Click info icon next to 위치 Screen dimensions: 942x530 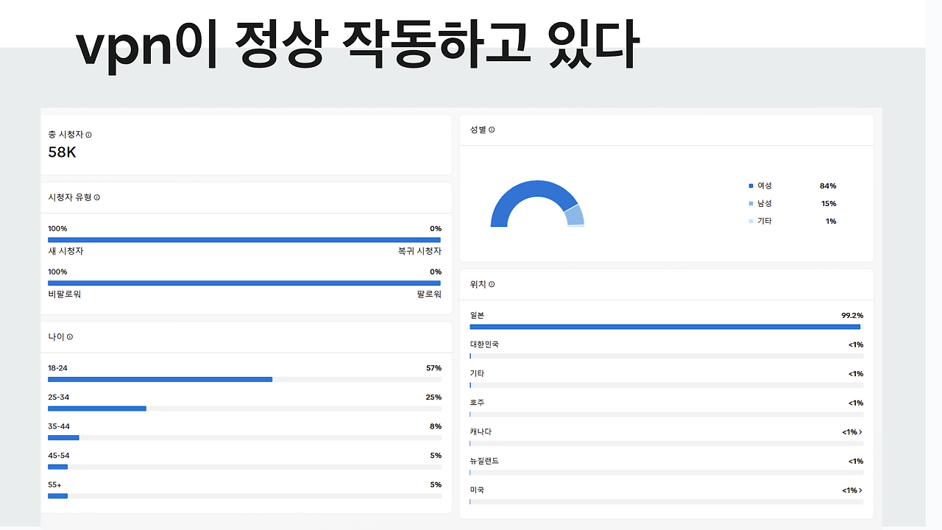tap(492, 284)
